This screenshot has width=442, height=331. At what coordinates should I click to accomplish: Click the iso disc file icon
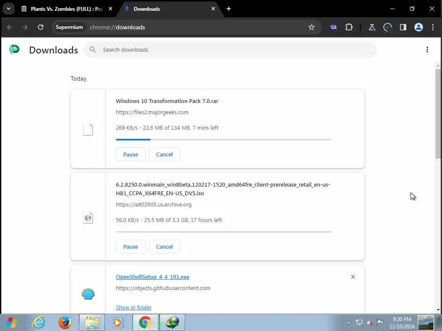pyautogui.click(x=88, y=218)
